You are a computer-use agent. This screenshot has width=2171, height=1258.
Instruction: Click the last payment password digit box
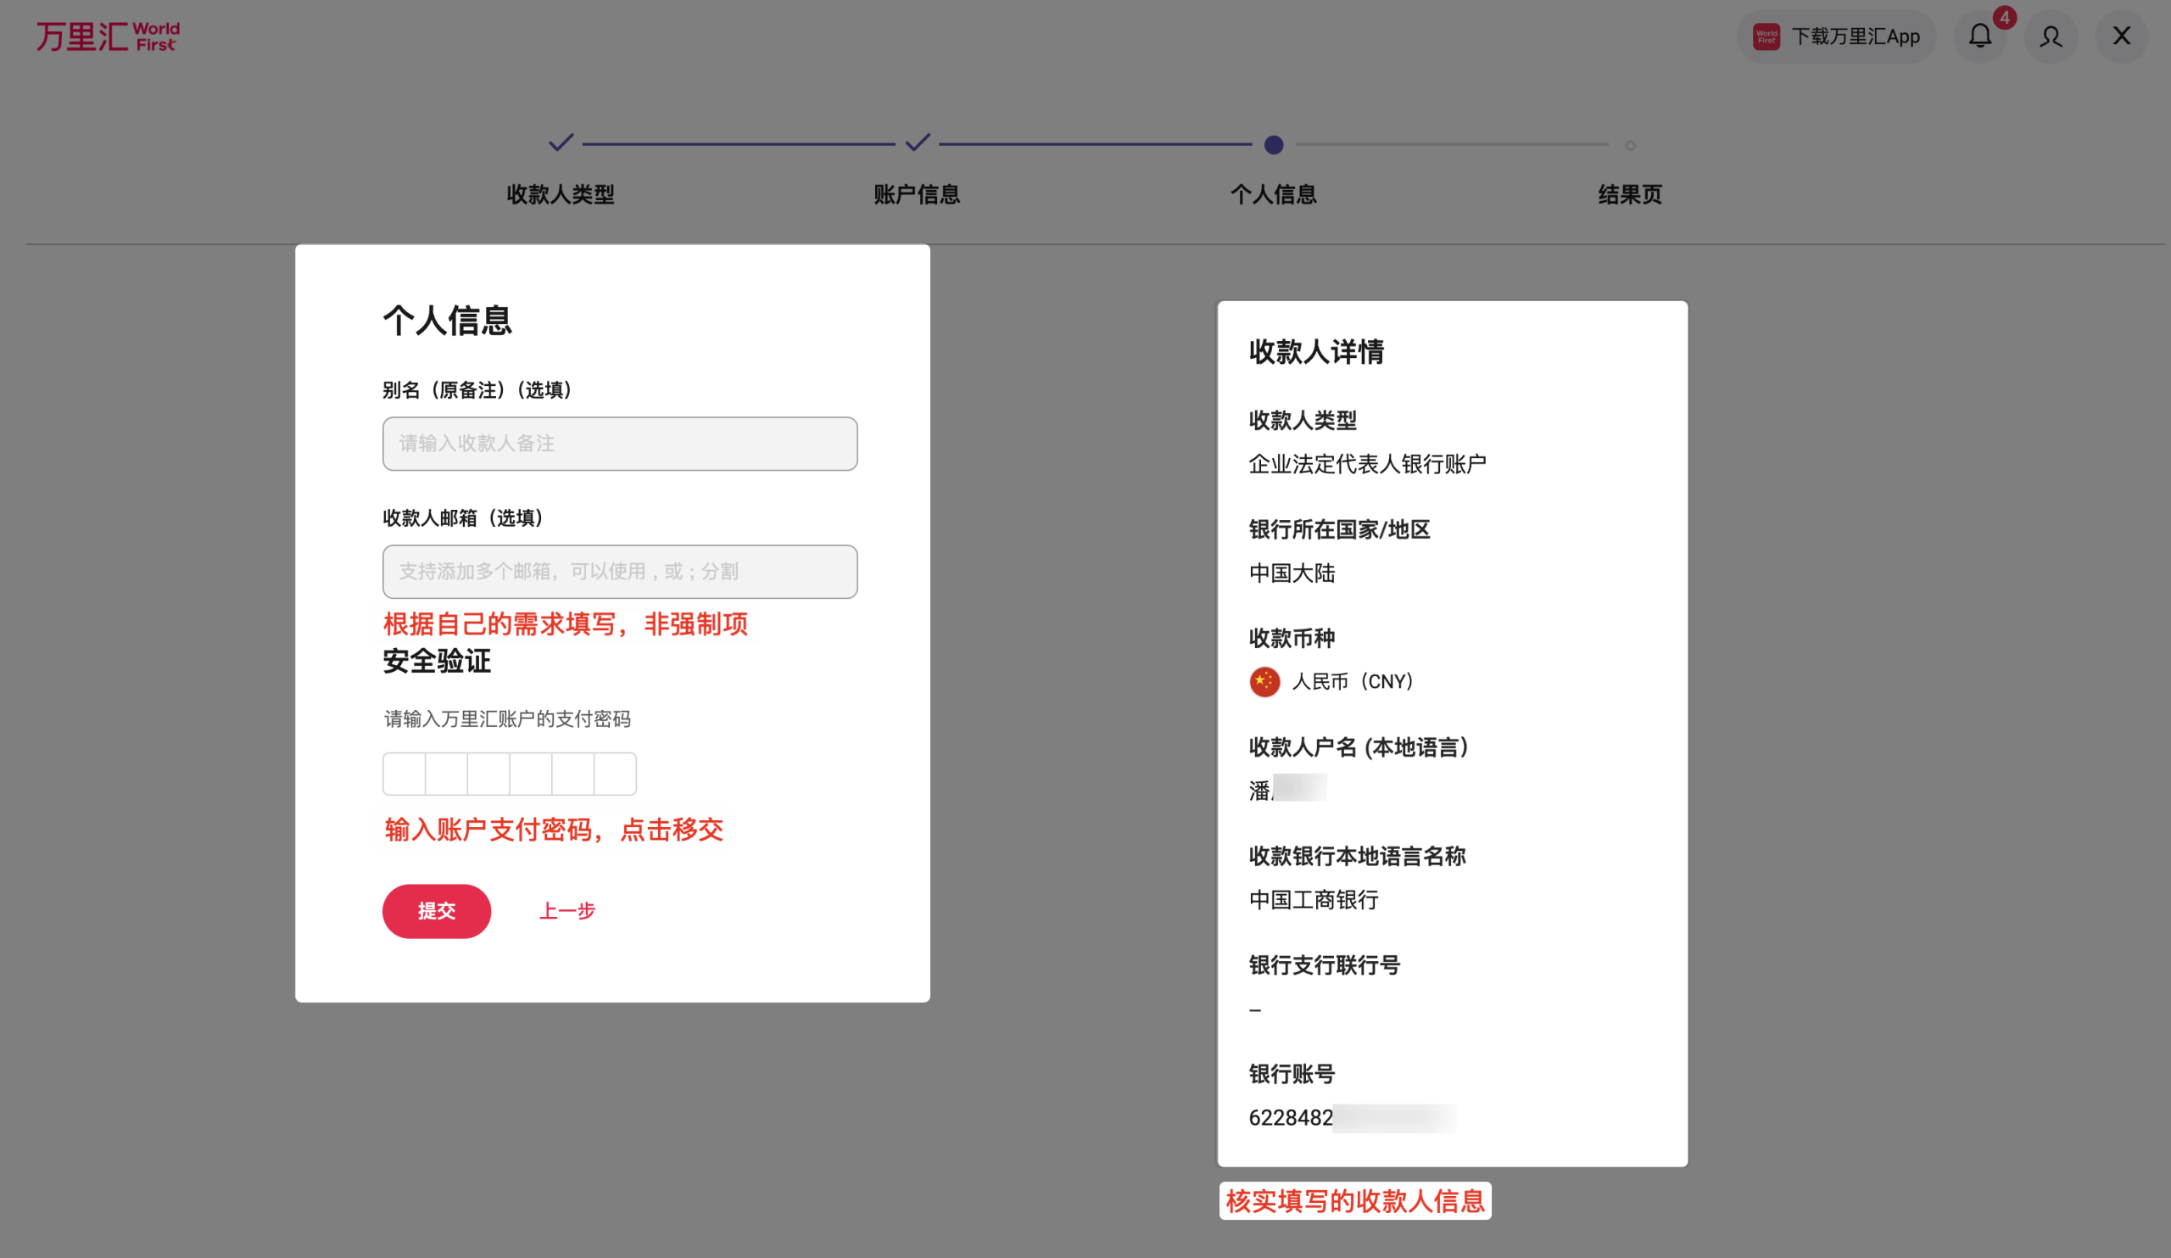(x=615, y=773)
